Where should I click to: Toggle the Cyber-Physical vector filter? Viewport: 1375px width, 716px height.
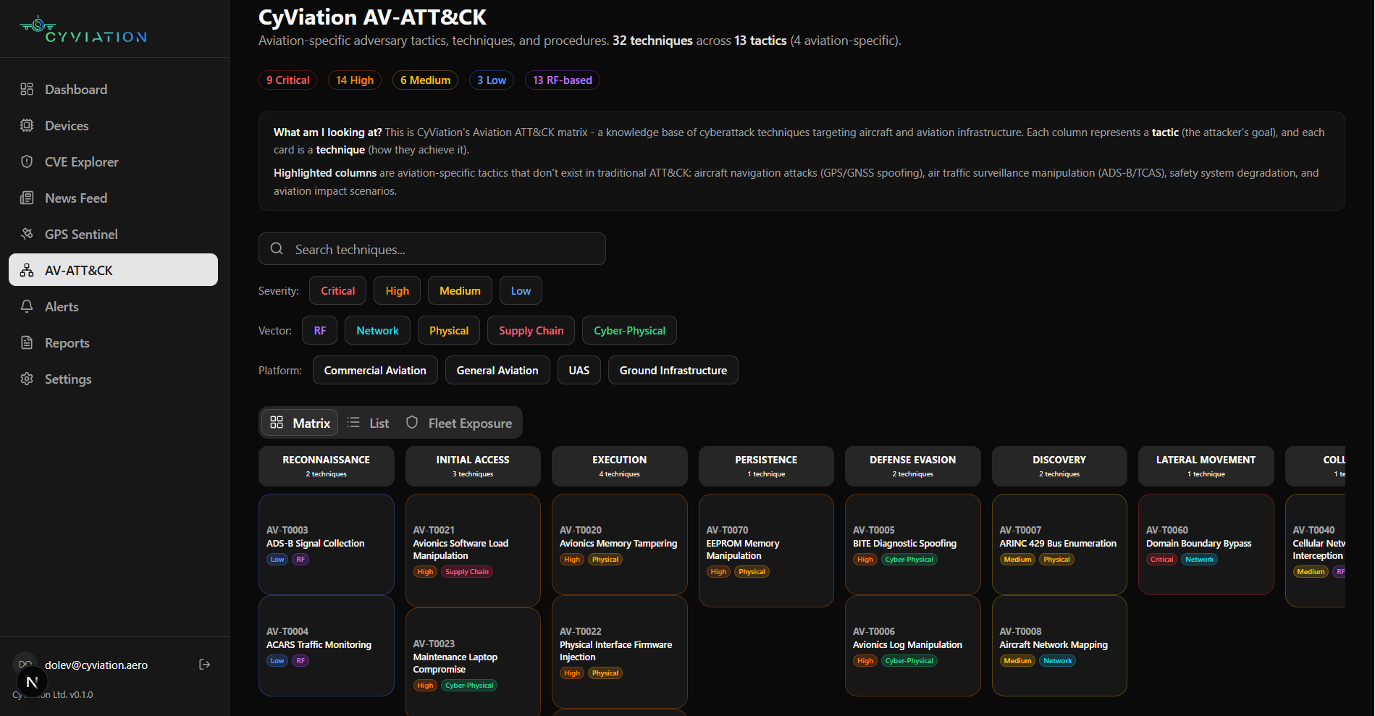629,330
